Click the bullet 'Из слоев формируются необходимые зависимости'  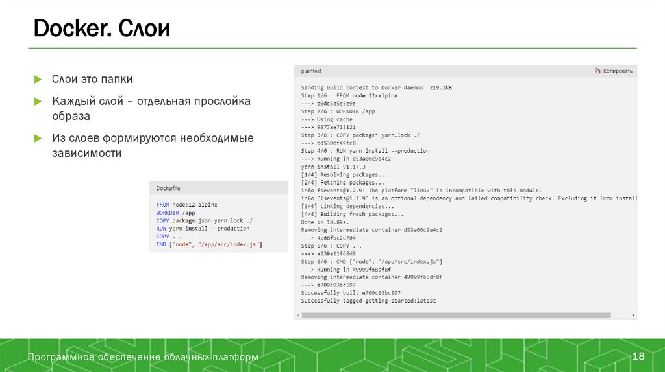point(153,145)
